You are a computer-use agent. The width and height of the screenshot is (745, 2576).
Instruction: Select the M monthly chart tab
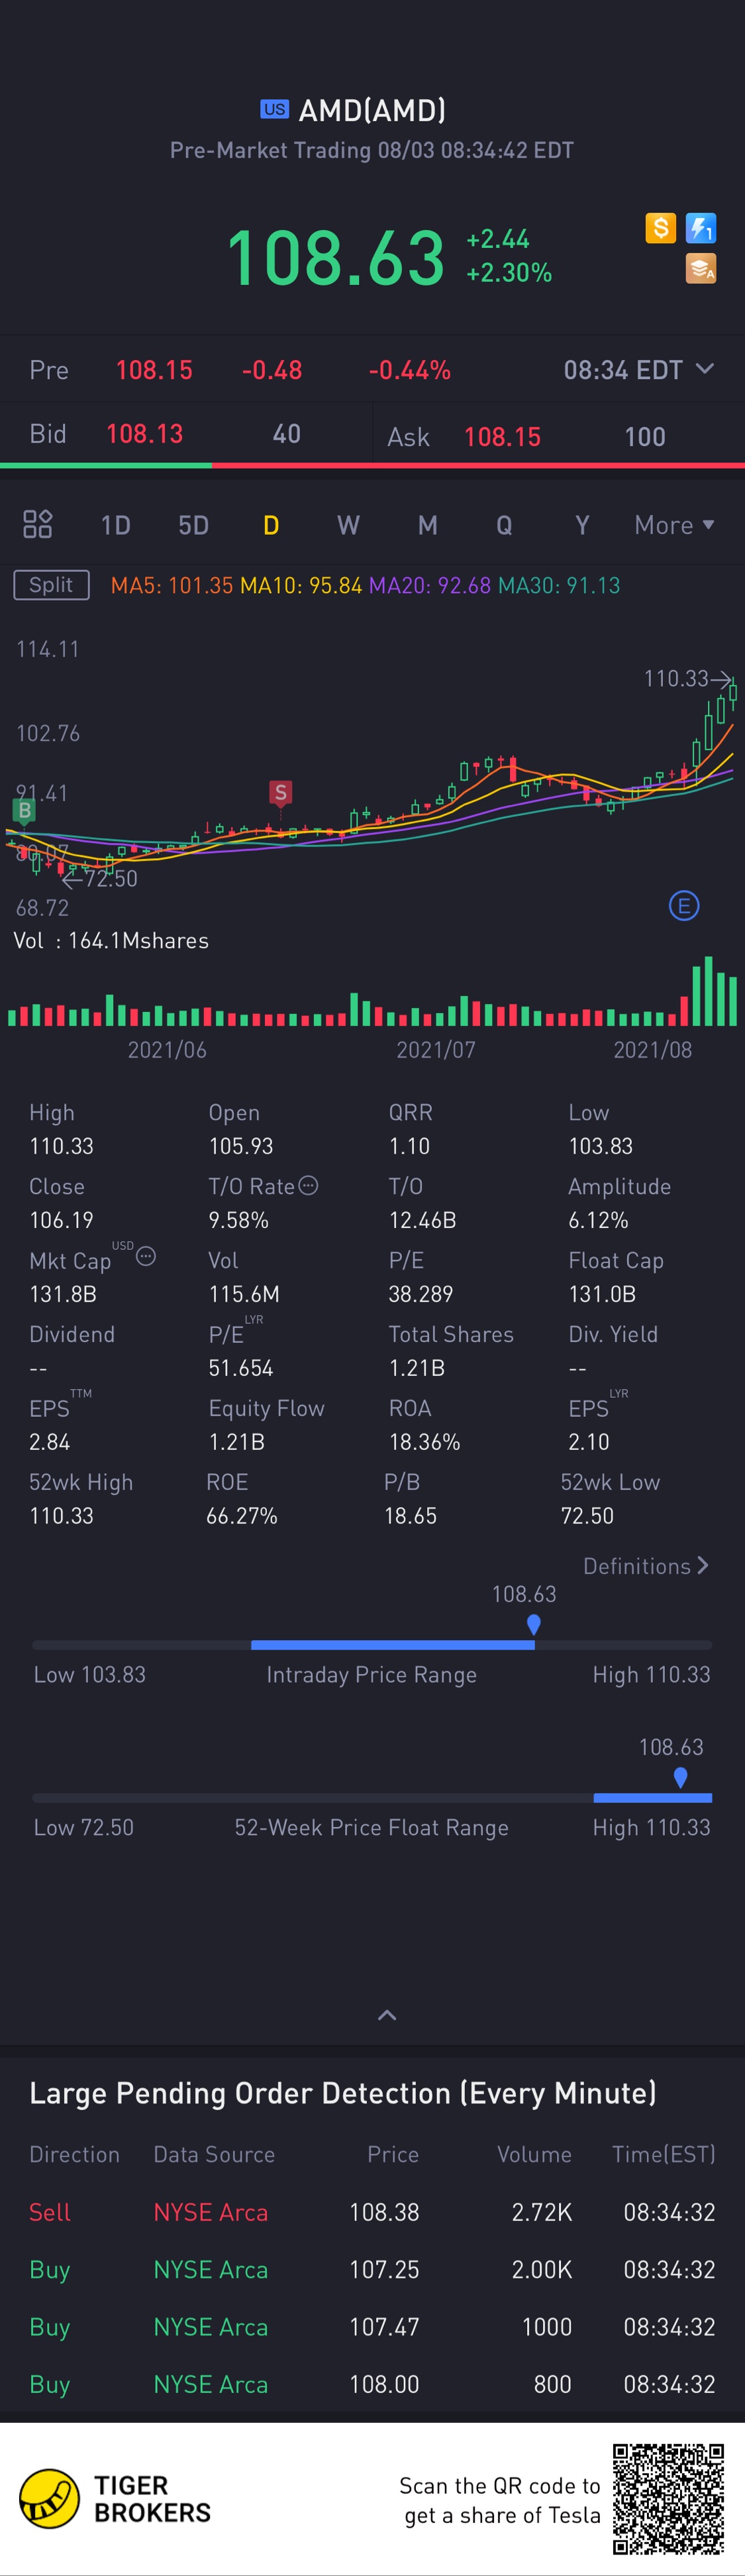click(x=427, y=525)
